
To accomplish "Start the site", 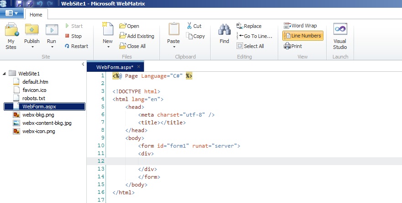I will click(x=74, y=26).
